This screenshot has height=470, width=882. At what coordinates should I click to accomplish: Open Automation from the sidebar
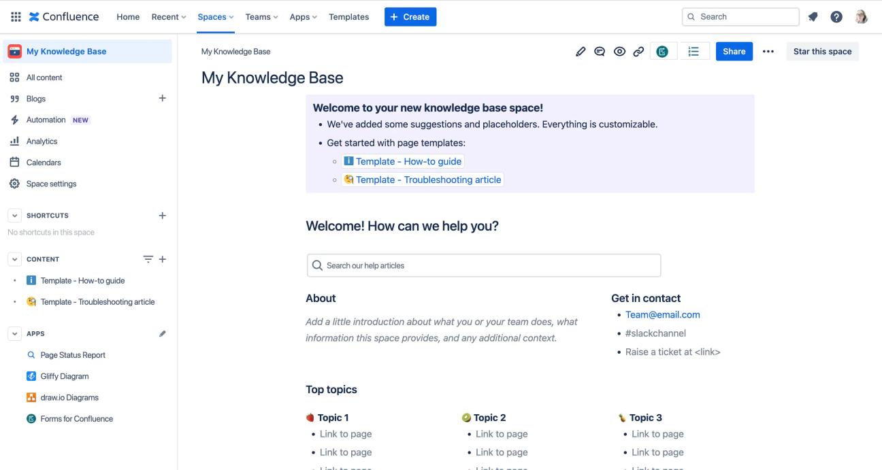point(48,119)
